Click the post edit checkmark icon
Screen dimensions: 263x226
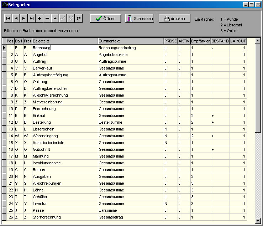pos(63,18)
